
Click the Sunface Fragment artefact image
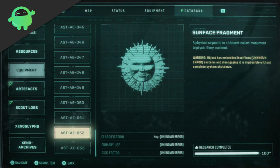pos(142,68)
